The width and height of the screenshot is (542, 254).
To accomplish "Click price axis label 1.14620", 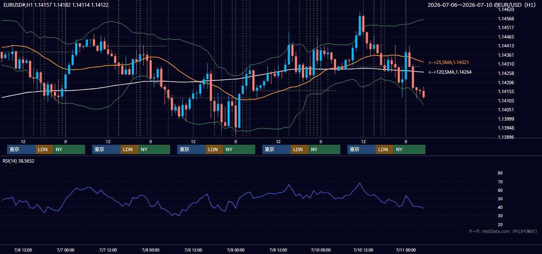I will pyautogui.click(x=506, y=9).
